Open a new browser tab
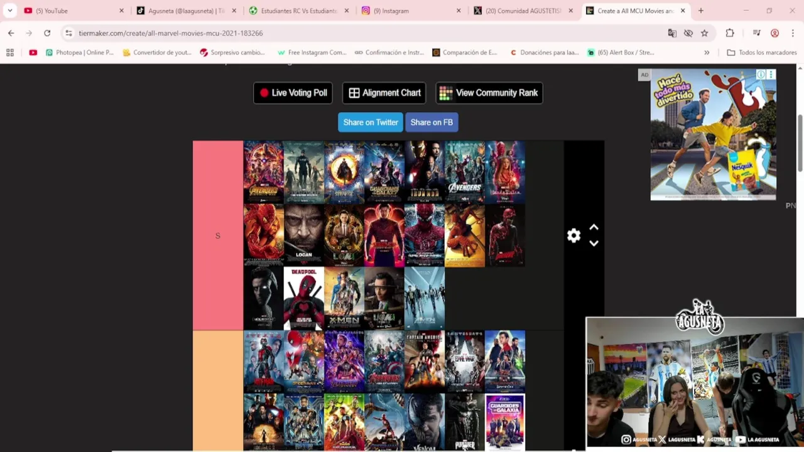This screenshot has height=452, width=804. [x=701, y=11]
